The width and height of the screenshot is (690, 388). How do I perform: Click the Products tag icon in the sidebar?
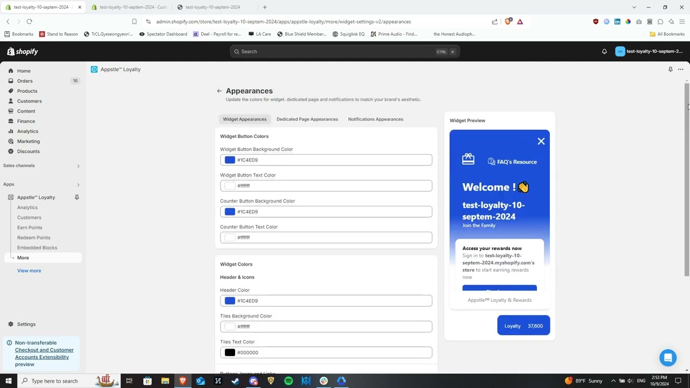click(x=11, y=91)
